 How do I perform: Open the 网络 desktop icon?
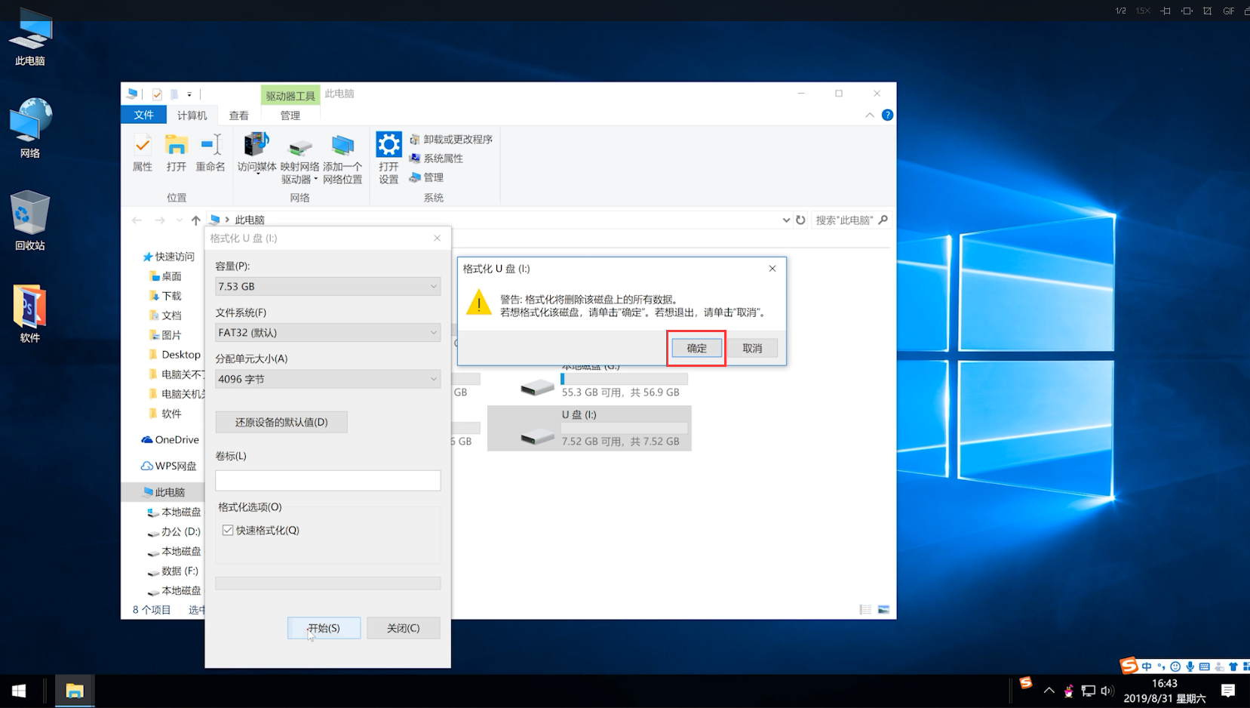pyautogui.click(x=30, y=128)
